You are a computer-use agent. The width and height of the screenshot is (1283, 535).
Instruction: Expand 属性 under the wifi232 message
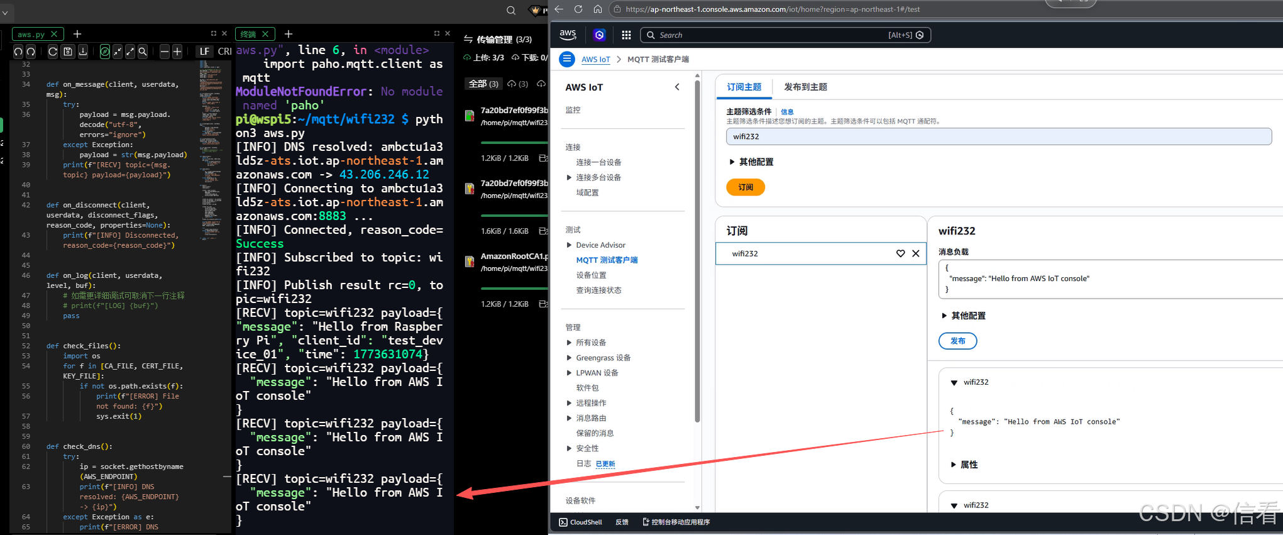tap(964, 465)
